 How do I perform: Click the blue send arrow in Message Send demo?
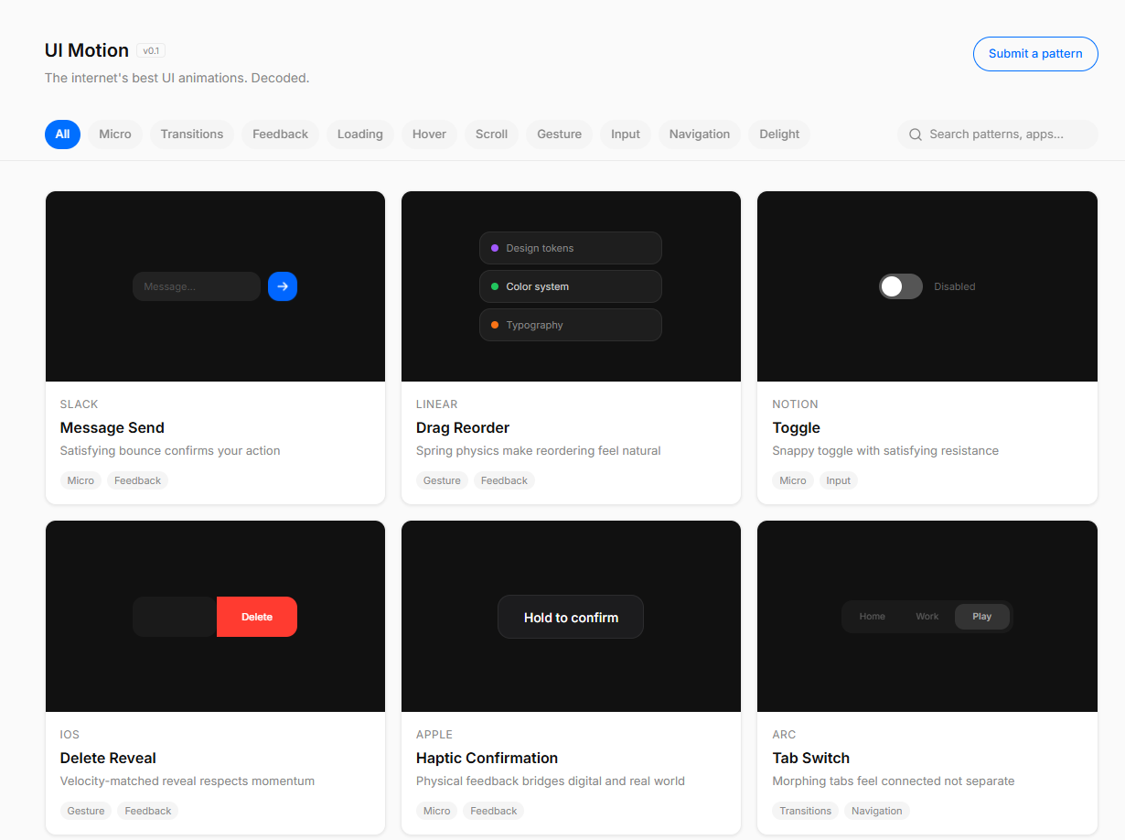pyautogui.click(x=283, y=286)
